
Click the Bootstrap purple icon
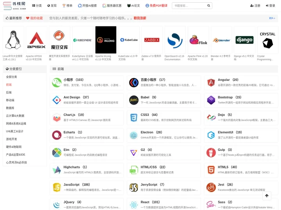click(211, 100)
